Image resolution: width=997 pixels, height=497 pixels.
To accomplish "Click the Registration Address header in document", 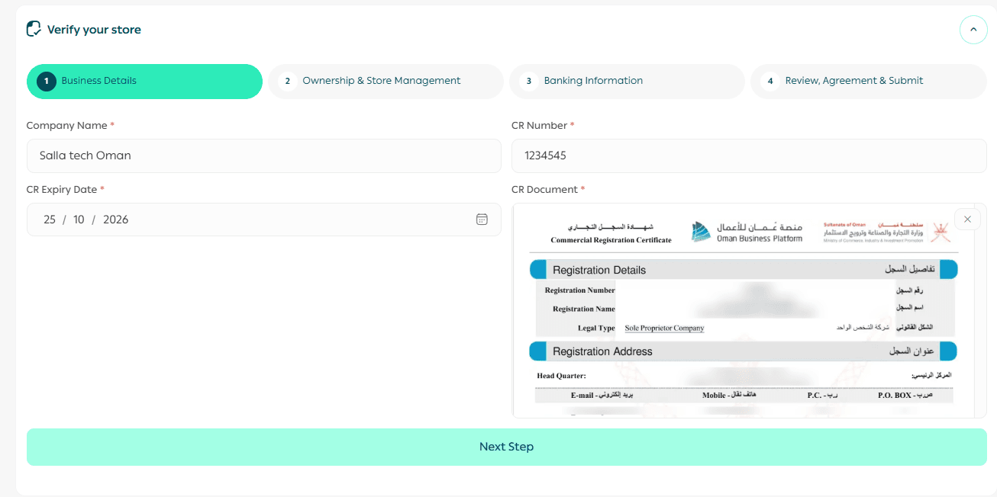I will click(602, 351).
